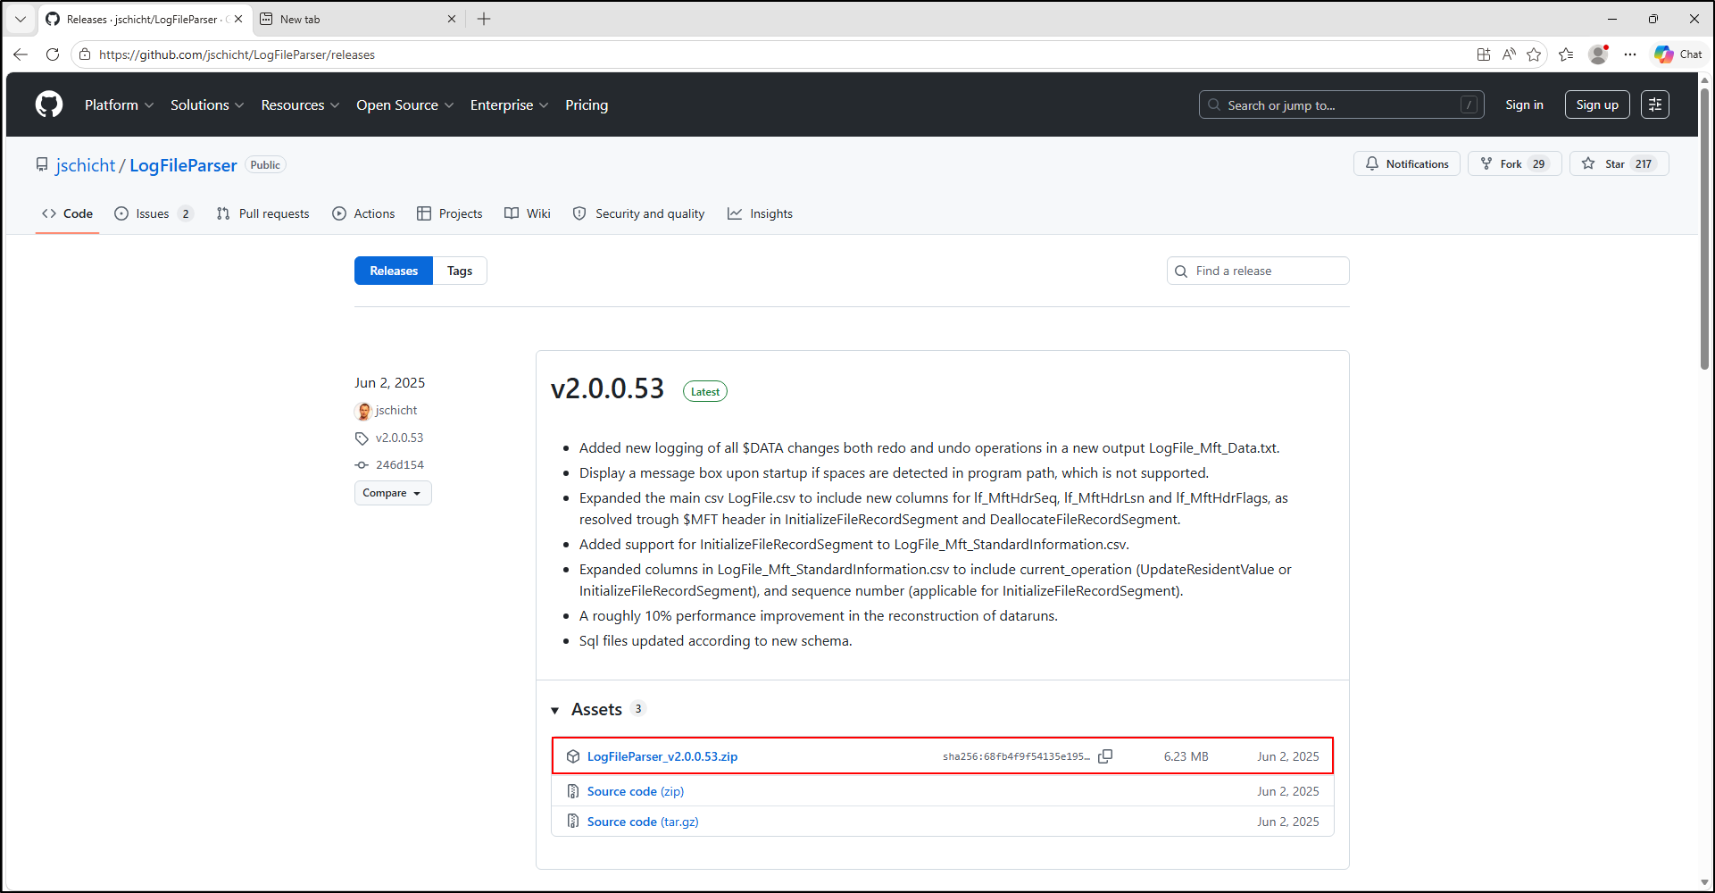1715x893 pixels.
Task: Open the v2.0.0.53 tag link in the sidebar
Action: (x=399, y=438)
